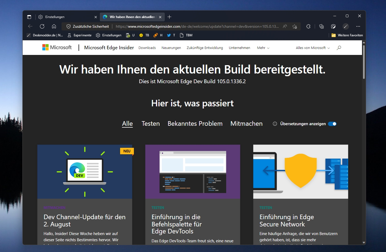Click the scrollbar down arrow
Screen dimensions: 386x252
point(364,243)
